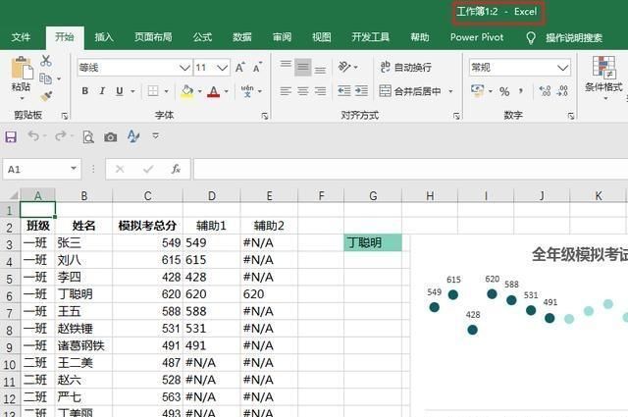Click the Cut scissors icon
Image resolution: width=628 pixels, height=417 pixels.
coord(46,61)
